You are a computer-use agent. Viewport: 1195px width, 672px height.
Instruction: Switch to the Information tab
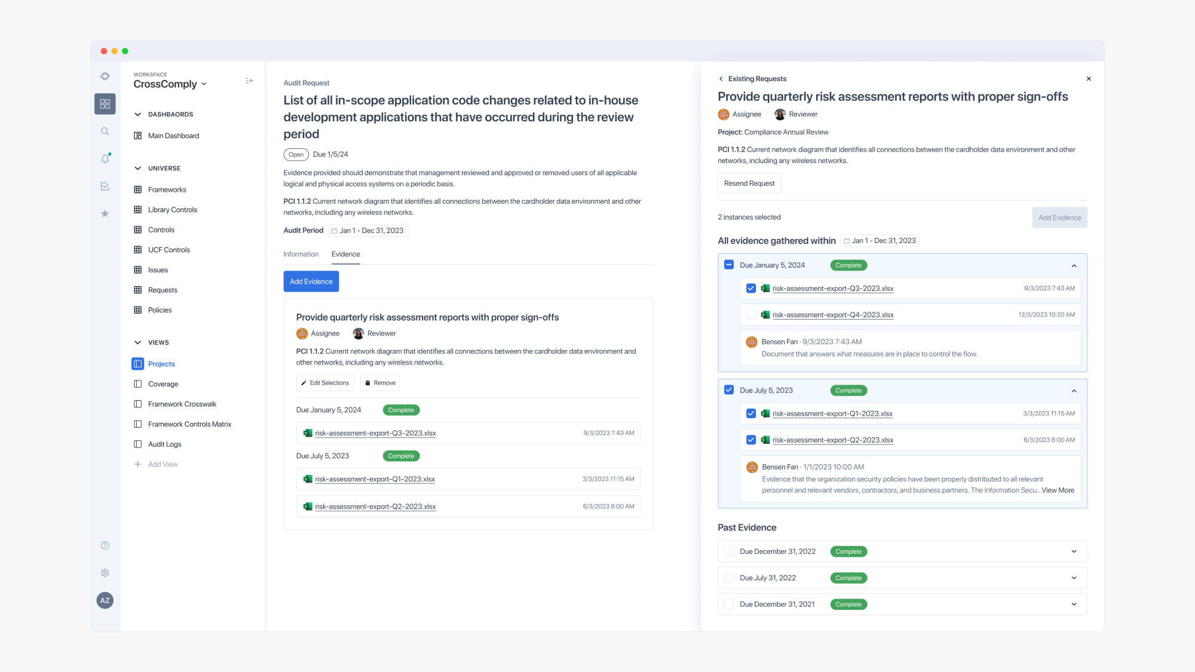click(x=301, y=254)
